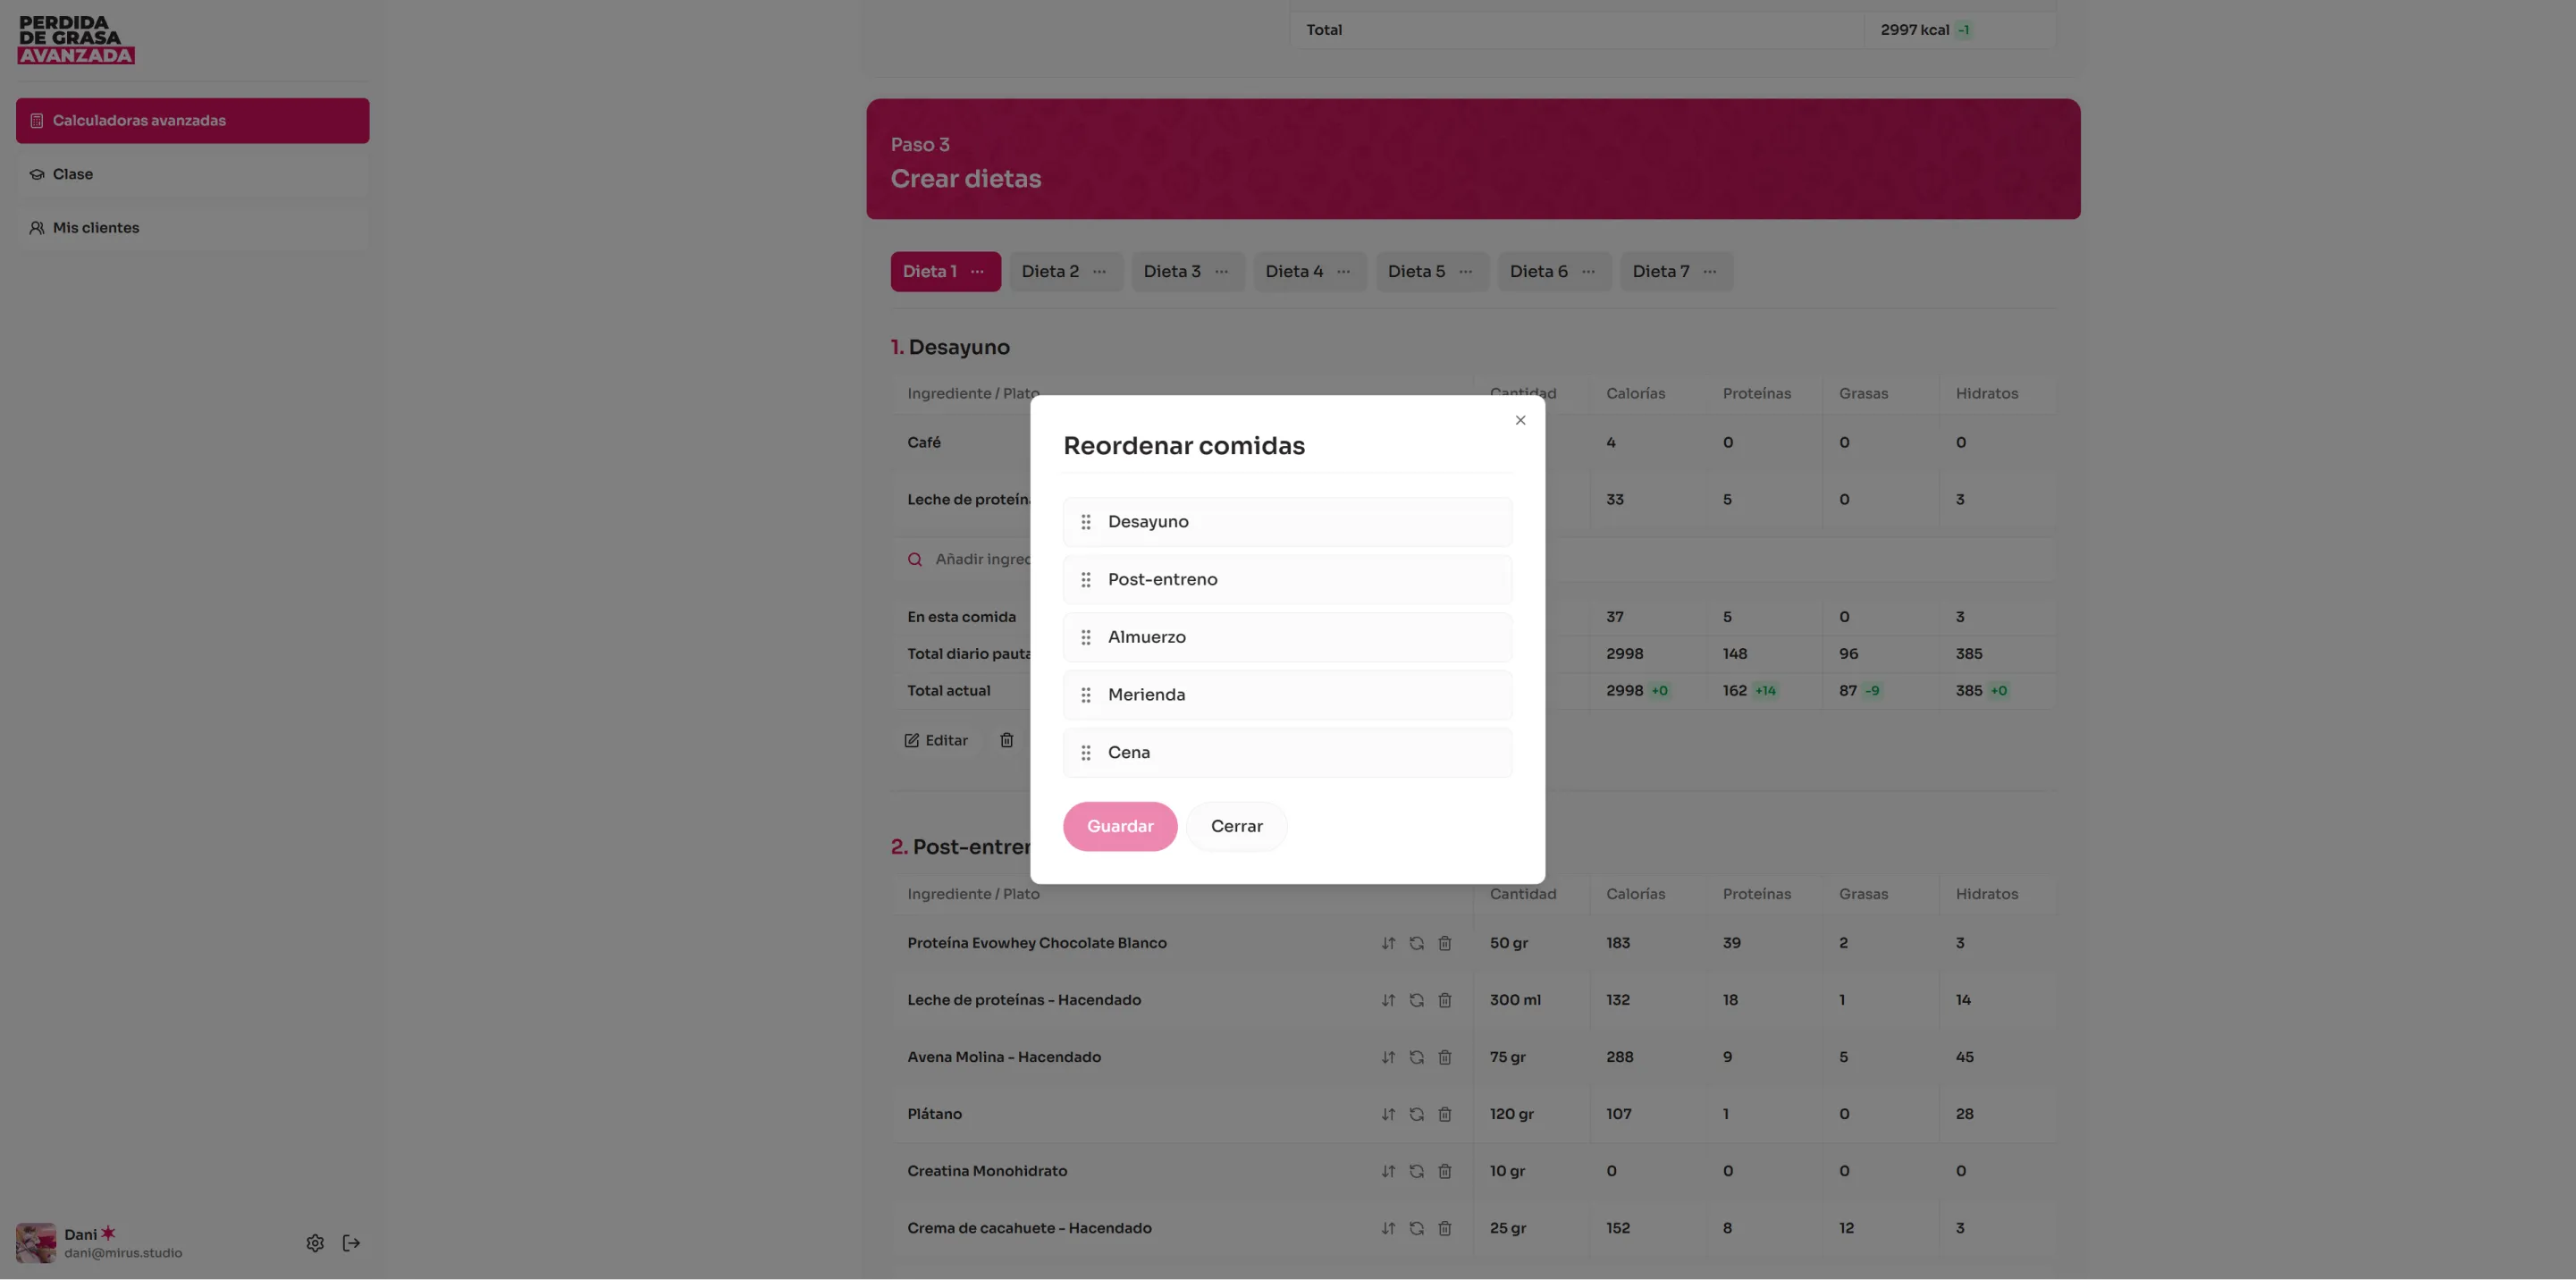
Task: Click drag handle icon beside Almuerzo
Action: pyautogui.click(x=1086, y=637)
